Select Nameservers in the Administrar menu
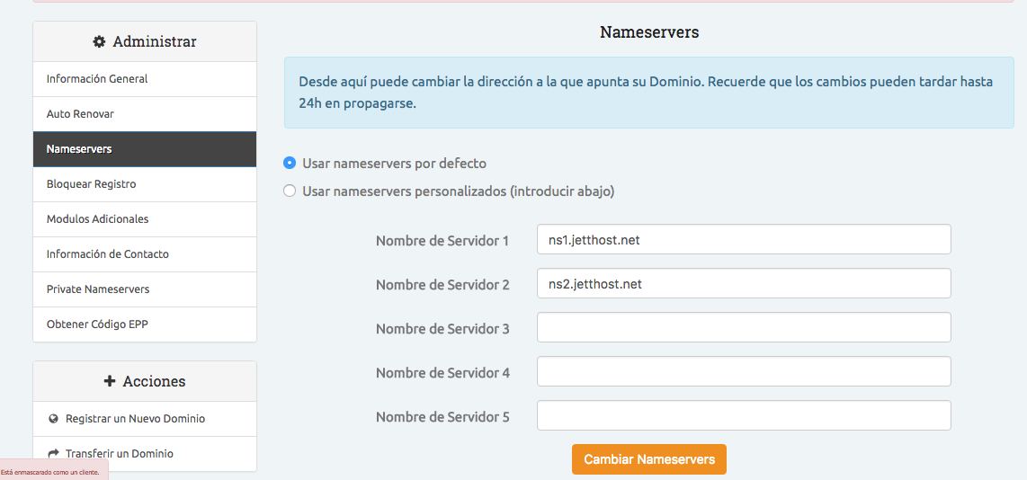 pos(79,149)
